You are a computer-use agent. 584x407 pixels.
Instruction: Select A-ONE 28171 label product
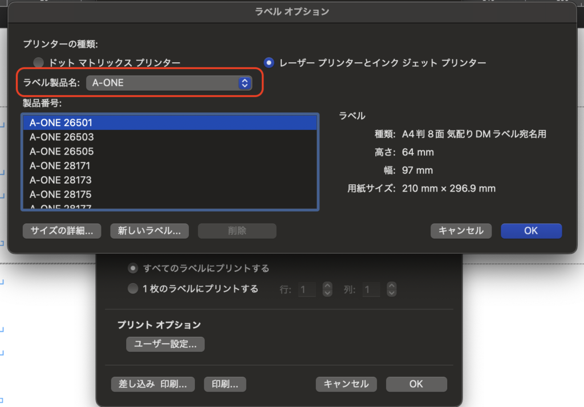tap(60, 166)
